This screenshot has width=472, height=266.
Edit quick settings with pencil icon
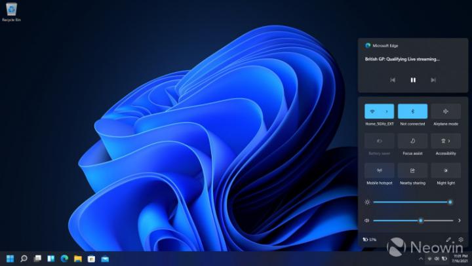coord(448,240)
